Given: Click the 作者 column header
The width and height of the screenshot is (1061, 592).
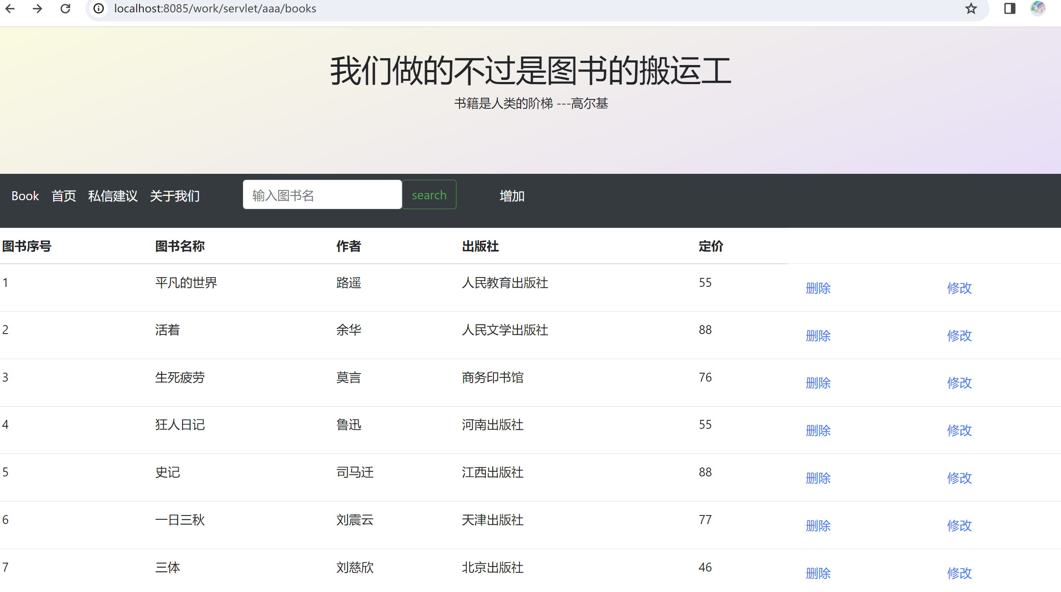Looking at the screenshot, I should (348, 246).
